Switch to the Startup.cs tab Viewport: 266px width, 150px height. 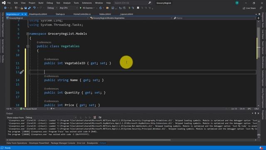[x=60, y=14]
